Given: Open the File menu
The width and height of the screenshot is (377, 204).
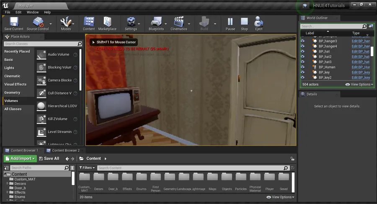Looking at the screenshot, I should (x=8, y=12).
